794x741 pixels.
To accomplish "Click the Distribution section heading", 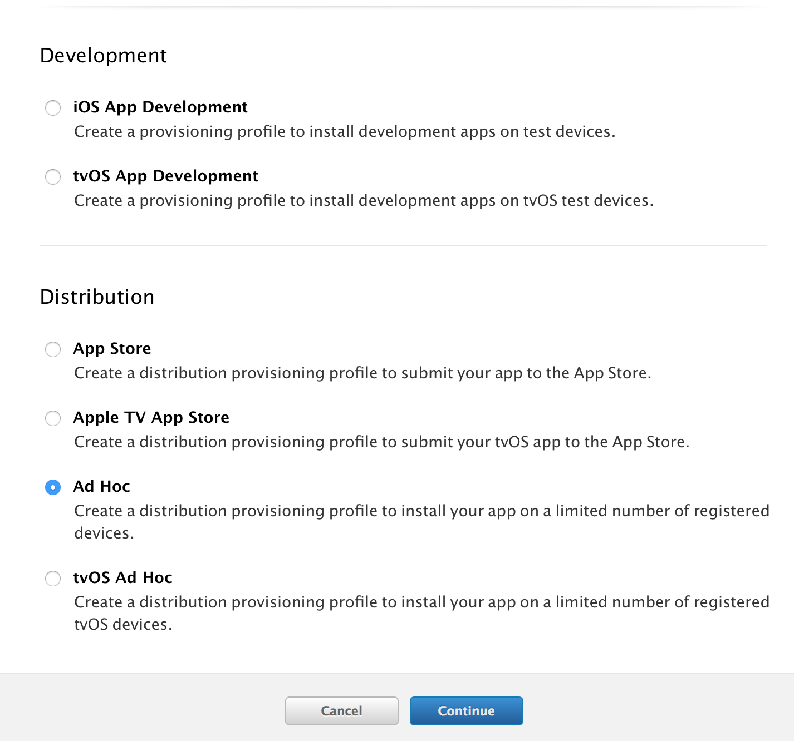I will pyautogui.click(x=97, y=297).
